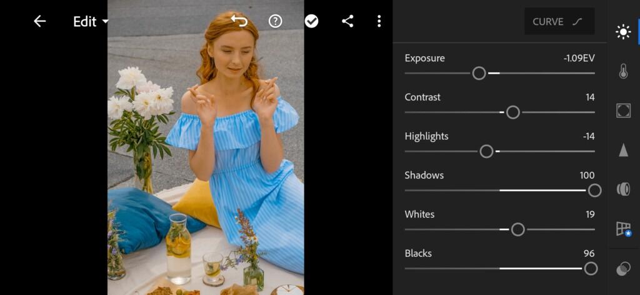640x295 pixels.
Task: Open the Geometry grid panel icon
Action: (623, 229)
